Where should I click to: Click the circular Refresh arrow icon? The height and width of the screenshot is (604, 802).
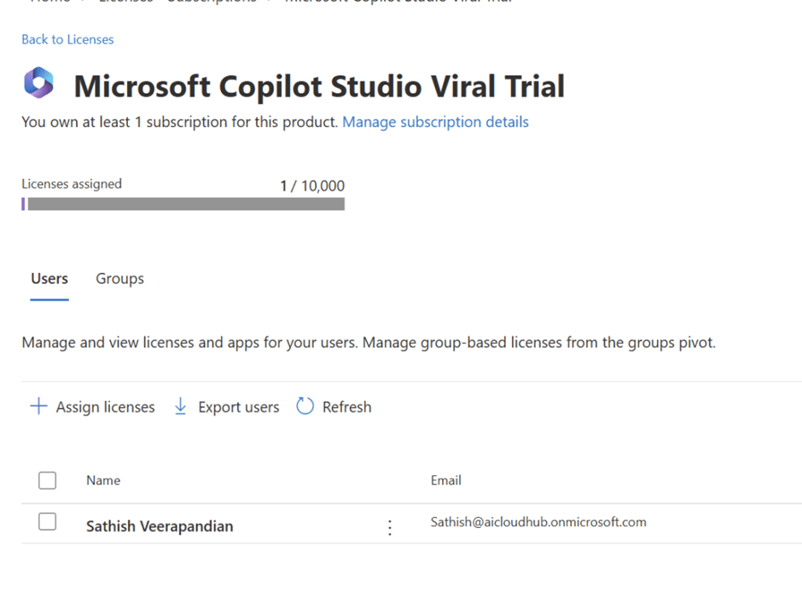point(305,407)
